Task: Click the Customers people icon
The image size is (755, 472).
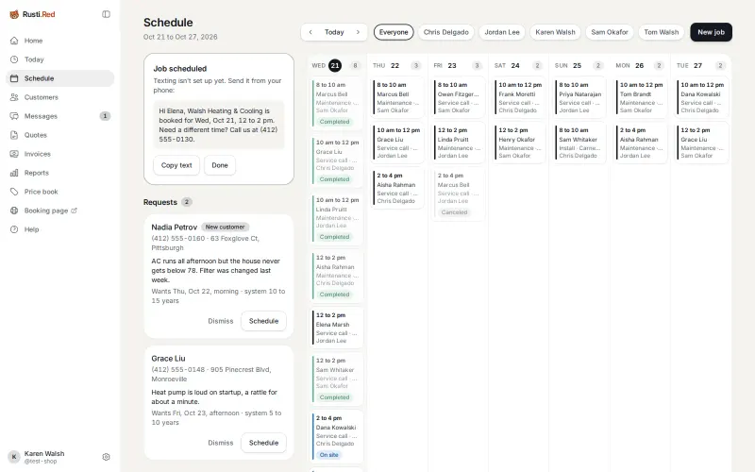Action: (14, 97)
